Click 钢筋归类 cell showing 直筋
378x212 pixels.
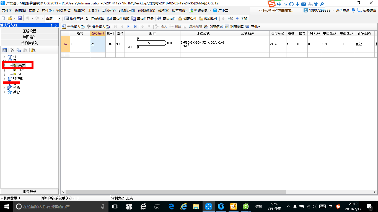point(365,44)
